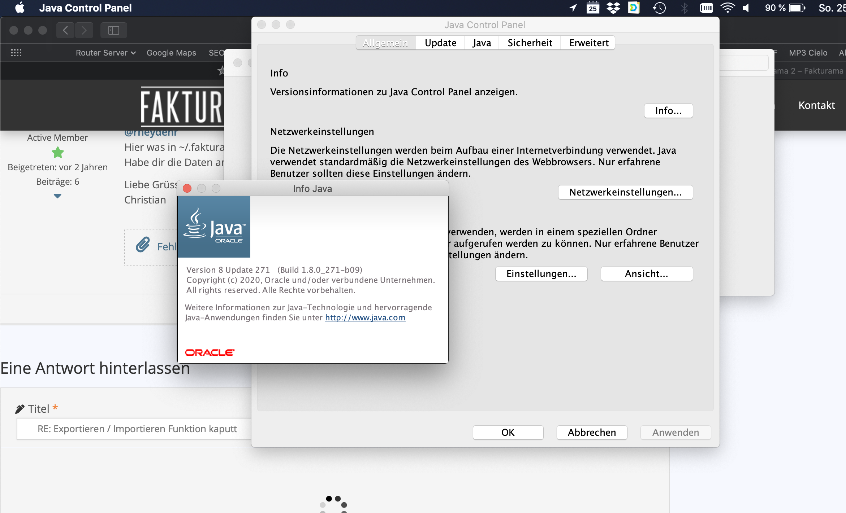Click the Titel input field
This screenshot has height=513, width=846.
tap(134, 429)
